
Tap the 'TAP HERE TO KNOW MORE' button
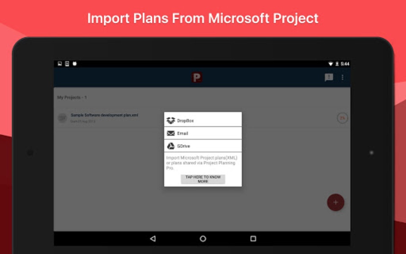(x=203, y=179)
